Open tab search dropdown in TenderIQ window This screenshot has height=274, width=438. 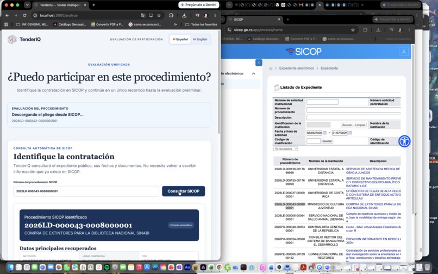[27, 5]
